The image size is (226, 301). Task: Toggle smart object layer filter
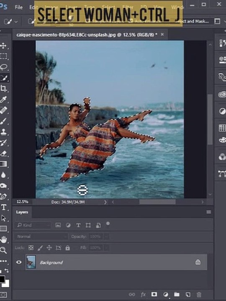coord(98,225)
